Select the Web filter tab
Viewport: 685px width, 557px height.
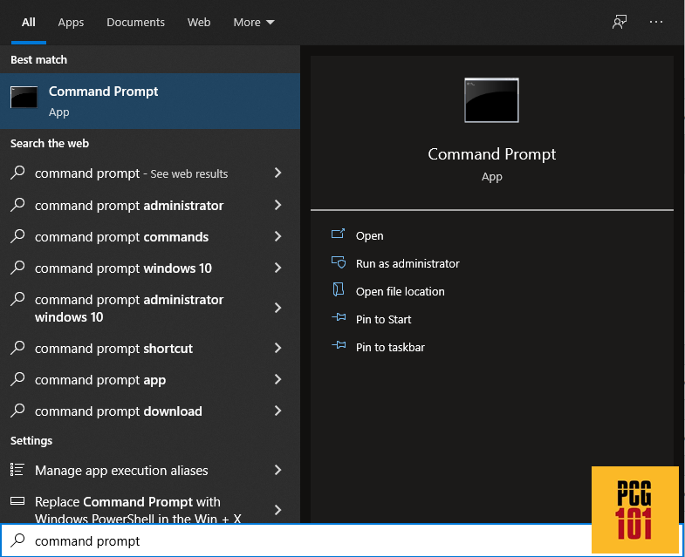[x=199, y=23]
